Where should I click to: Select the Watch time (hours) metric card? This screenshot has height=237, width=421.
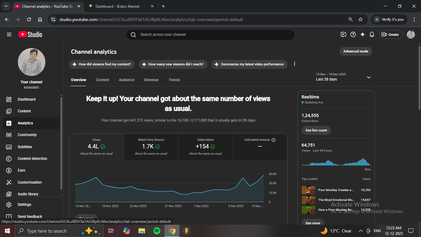pos(151,147)
